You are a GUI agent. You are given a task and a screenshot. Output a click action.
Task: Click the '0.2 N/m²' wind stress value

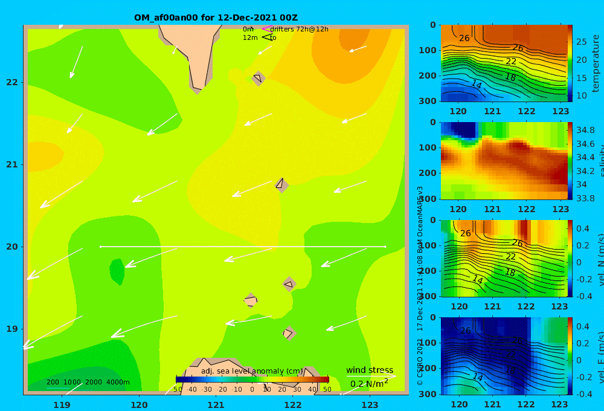369,384
